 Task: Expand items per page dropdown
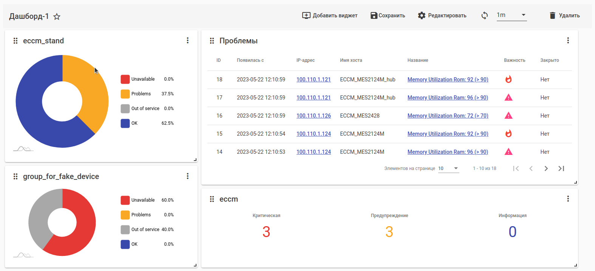click(448, 168)
